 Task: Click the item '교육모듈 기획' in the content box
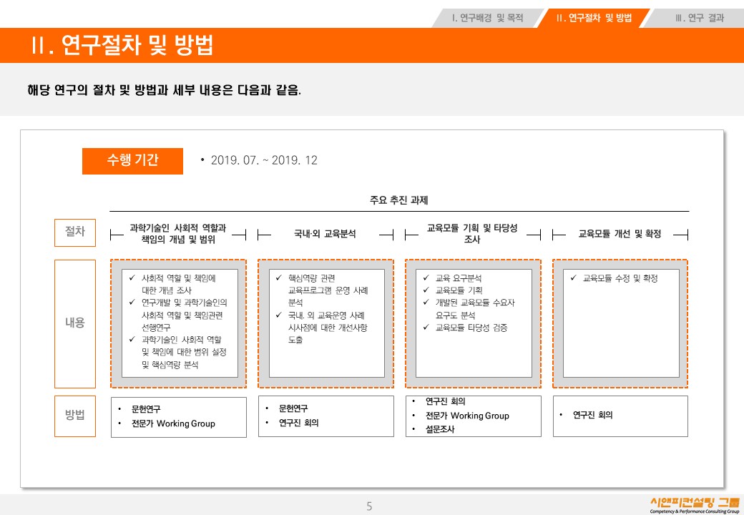(x=459, y=290)
